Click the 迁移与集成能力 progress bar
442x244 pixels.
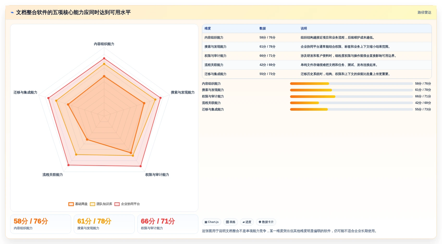tap(351, 109)
